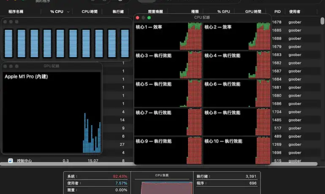325x194 pixels.
Task: Sort by 閒置喚醒 column header
Action: point(155,11)
